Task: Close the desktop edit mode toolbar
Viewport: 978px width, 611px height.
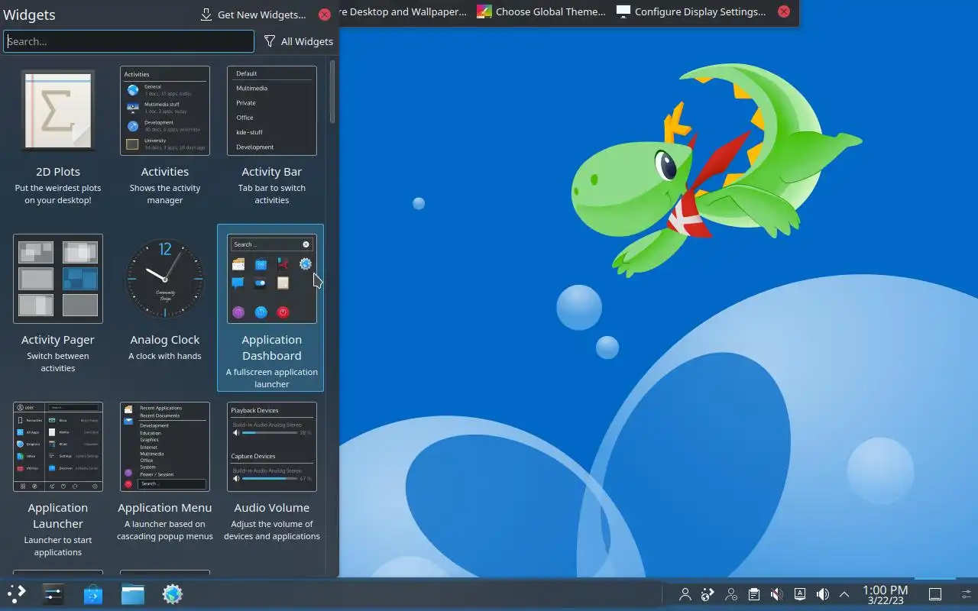Action: coord(784,11)
